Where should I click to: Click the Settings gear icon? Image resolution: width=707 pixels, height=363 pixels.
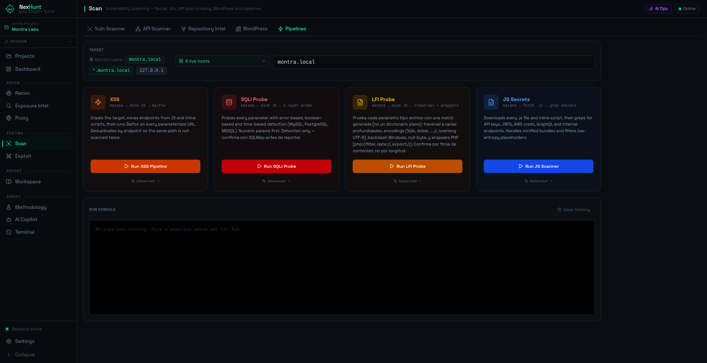(9, 341)
